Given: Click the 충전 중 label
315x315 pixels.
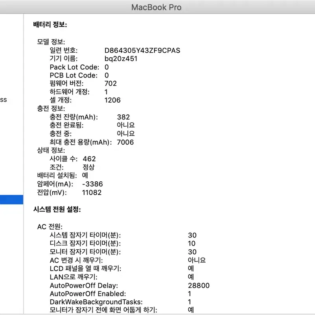Looking at the screenshot, I should pos(61,133).
